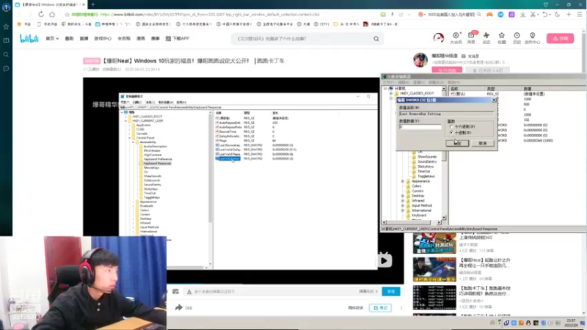This screenshot has width=587, height=330.
Task: Open the 消息 messages icon
Action: [471, 38]
